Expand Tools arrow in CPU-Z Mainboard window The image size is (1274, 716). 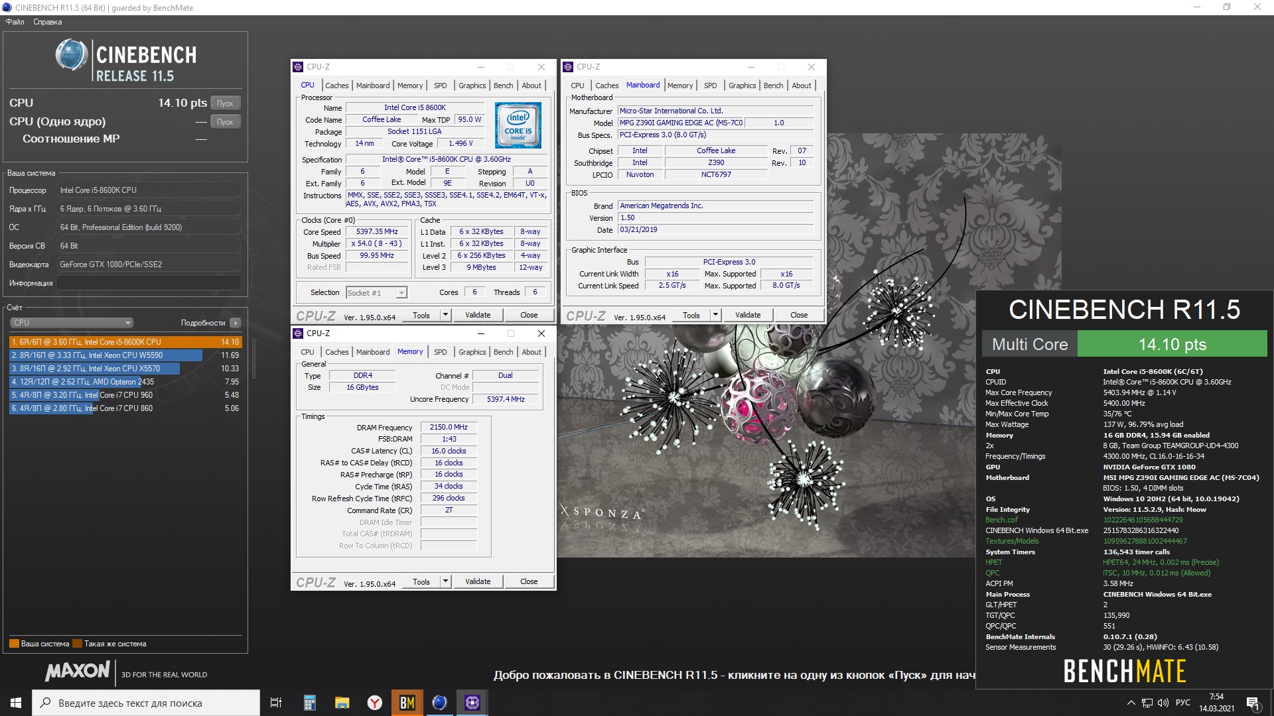[x=716, y=315]
